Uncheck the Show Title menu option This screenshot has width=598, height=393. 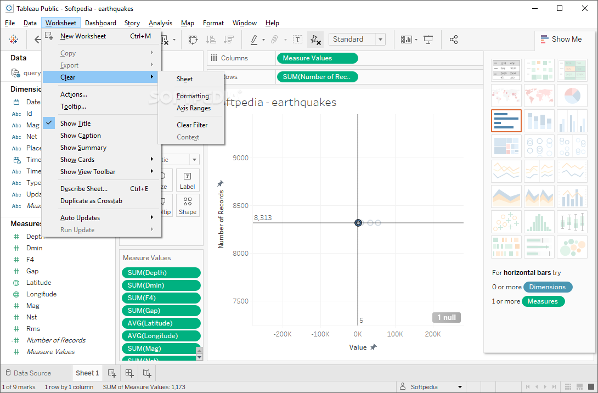[x=100, y=123]
